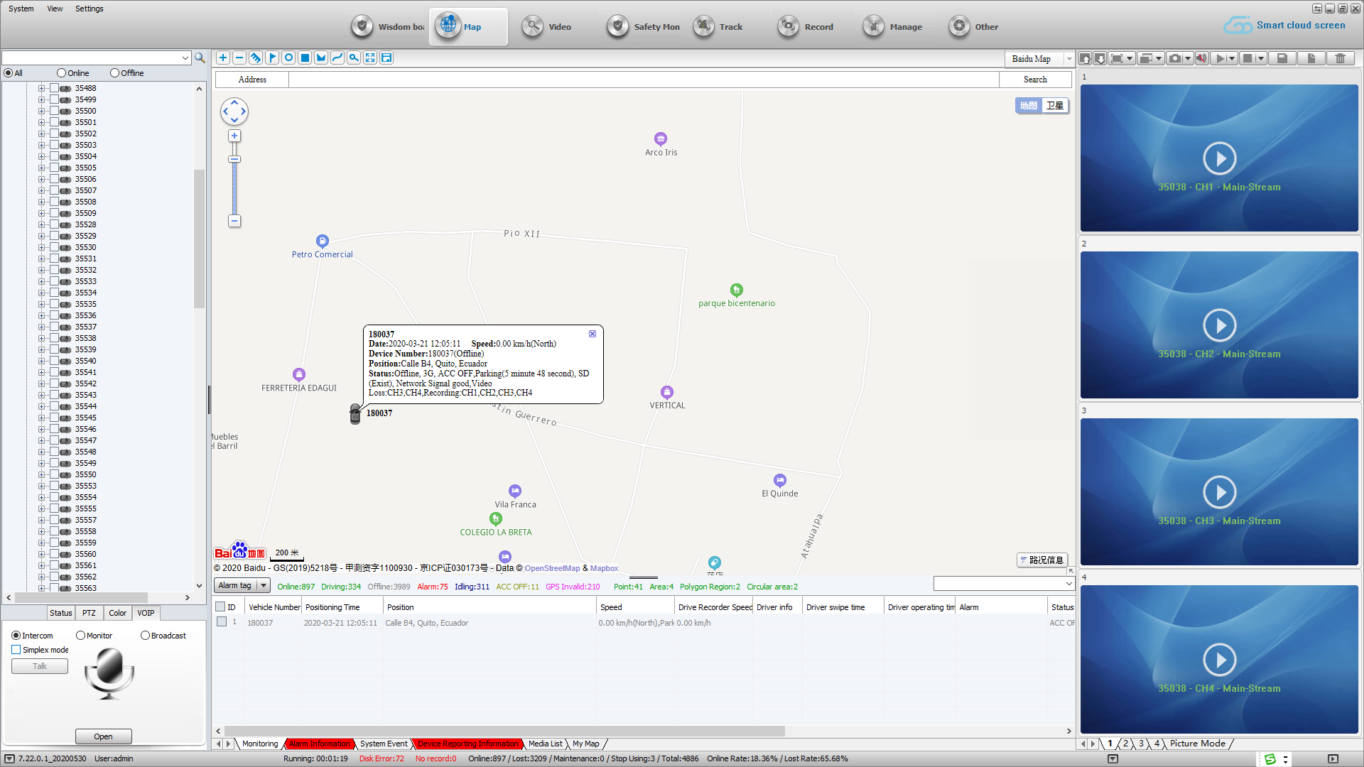Viewport: 1364px width, 767px height.
Task: Open the Alarm tag dropdown arrow
Action: click(264, 586)
